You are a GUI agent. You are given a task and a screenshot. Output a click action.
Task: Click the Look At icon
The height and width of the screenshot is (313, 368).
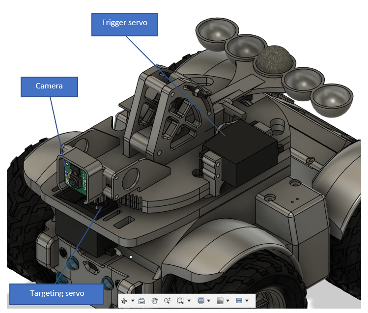(142, 301)
